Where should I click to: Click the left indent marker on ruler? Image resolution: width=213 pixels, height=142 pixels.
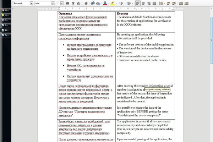pos(59,9)
